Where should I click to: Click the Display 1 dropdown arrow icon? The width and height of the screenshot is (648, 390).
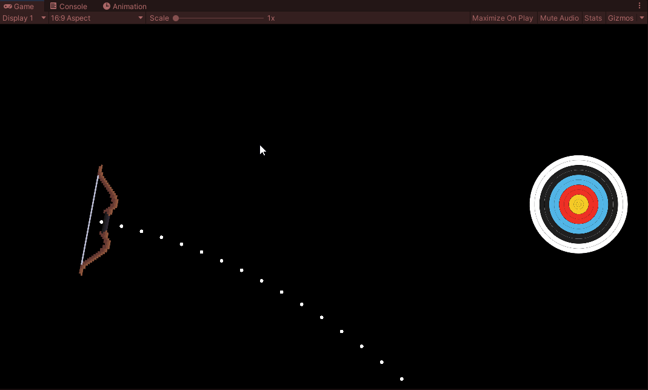(42, 18)
